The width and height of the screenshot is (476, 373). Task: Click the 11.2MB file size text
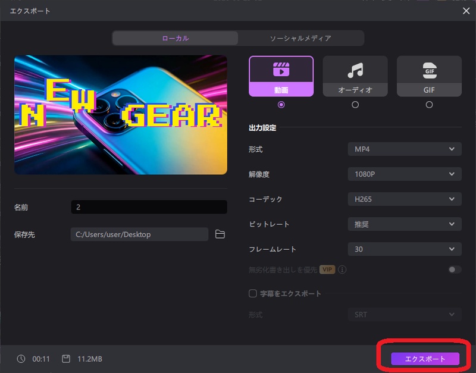coord(90,359)
